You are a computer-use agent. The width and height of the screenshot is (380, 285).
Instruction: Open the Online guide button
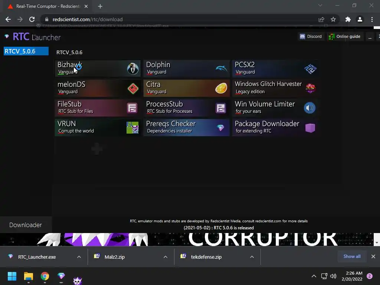click(x=345, y=37)
